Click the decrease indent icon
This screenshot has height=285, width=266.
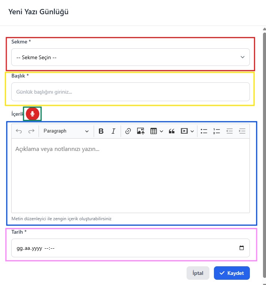point(229,131)
